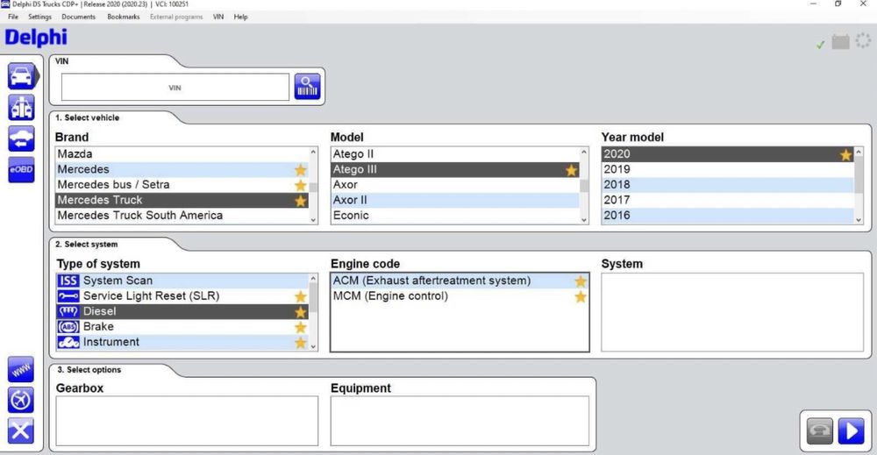Toggle favorite star for ACM engine code
The image size is (877, 455).
[581, 281]
